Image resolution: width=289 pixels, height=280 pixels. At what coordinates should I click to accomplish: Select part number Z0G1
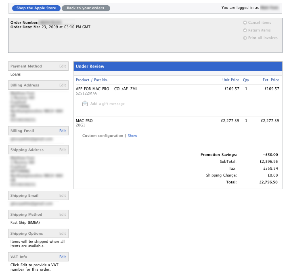tap(80, 125)
